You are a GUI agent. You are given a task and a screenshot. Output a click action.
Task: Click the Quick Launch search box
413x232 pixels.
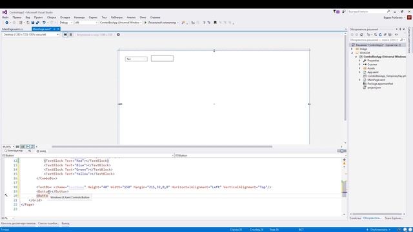[368, 12]
